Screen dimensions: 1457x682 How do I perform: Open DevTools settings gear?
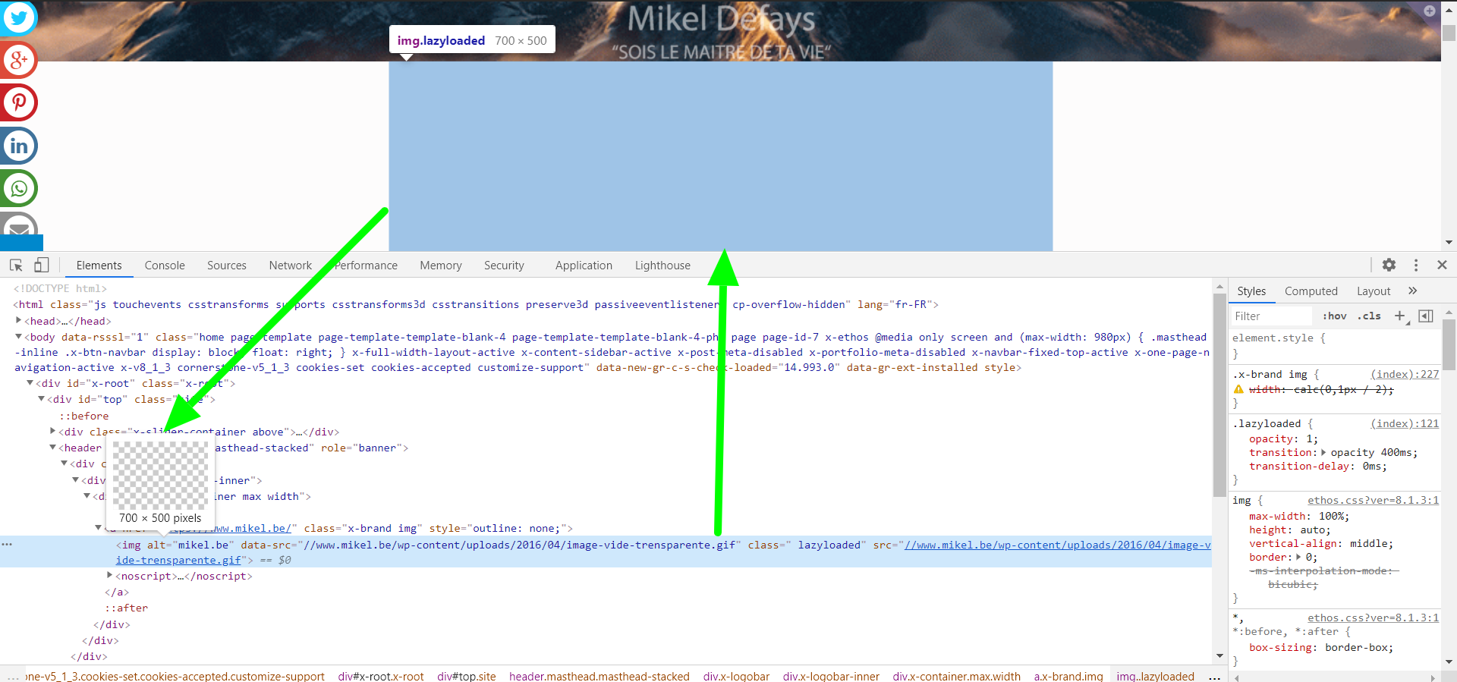coord(1389,265)
